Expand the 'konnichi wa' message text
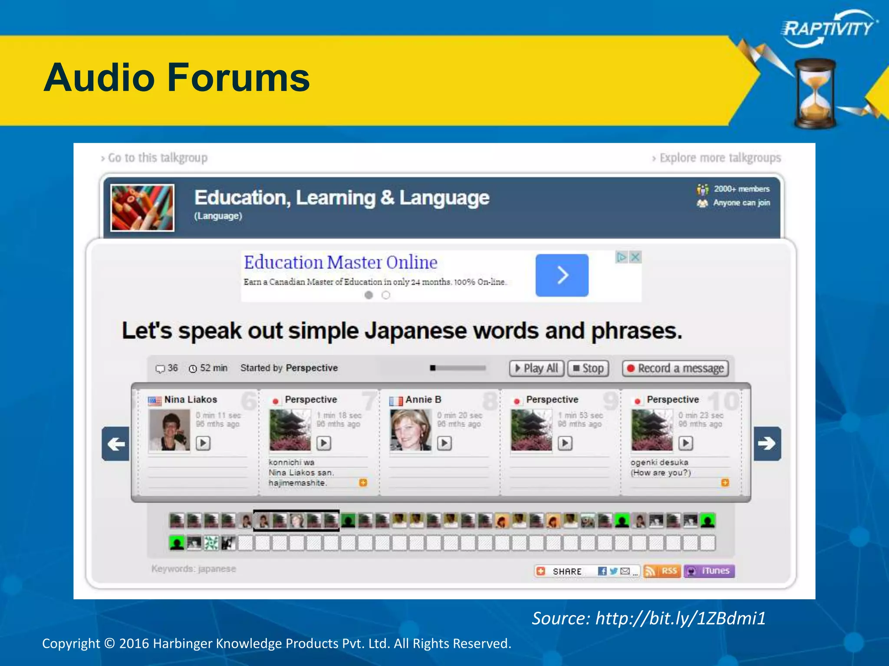Viewport: 889px width, 666px height. click(363, 483)
